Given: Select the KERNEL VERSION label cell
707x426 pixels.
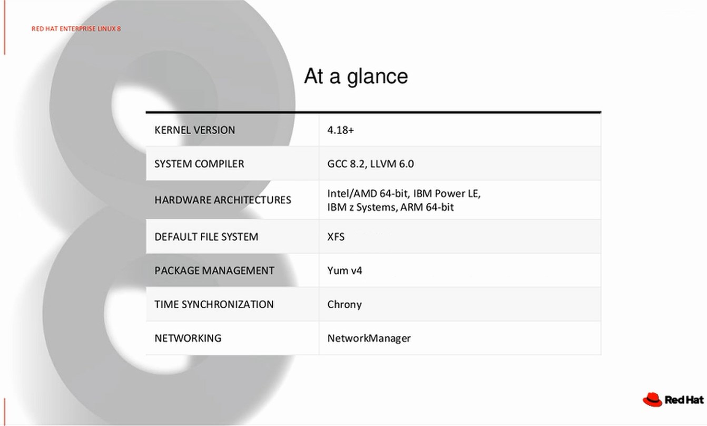Looking at the screenshot, I should (x=195, y=130).
